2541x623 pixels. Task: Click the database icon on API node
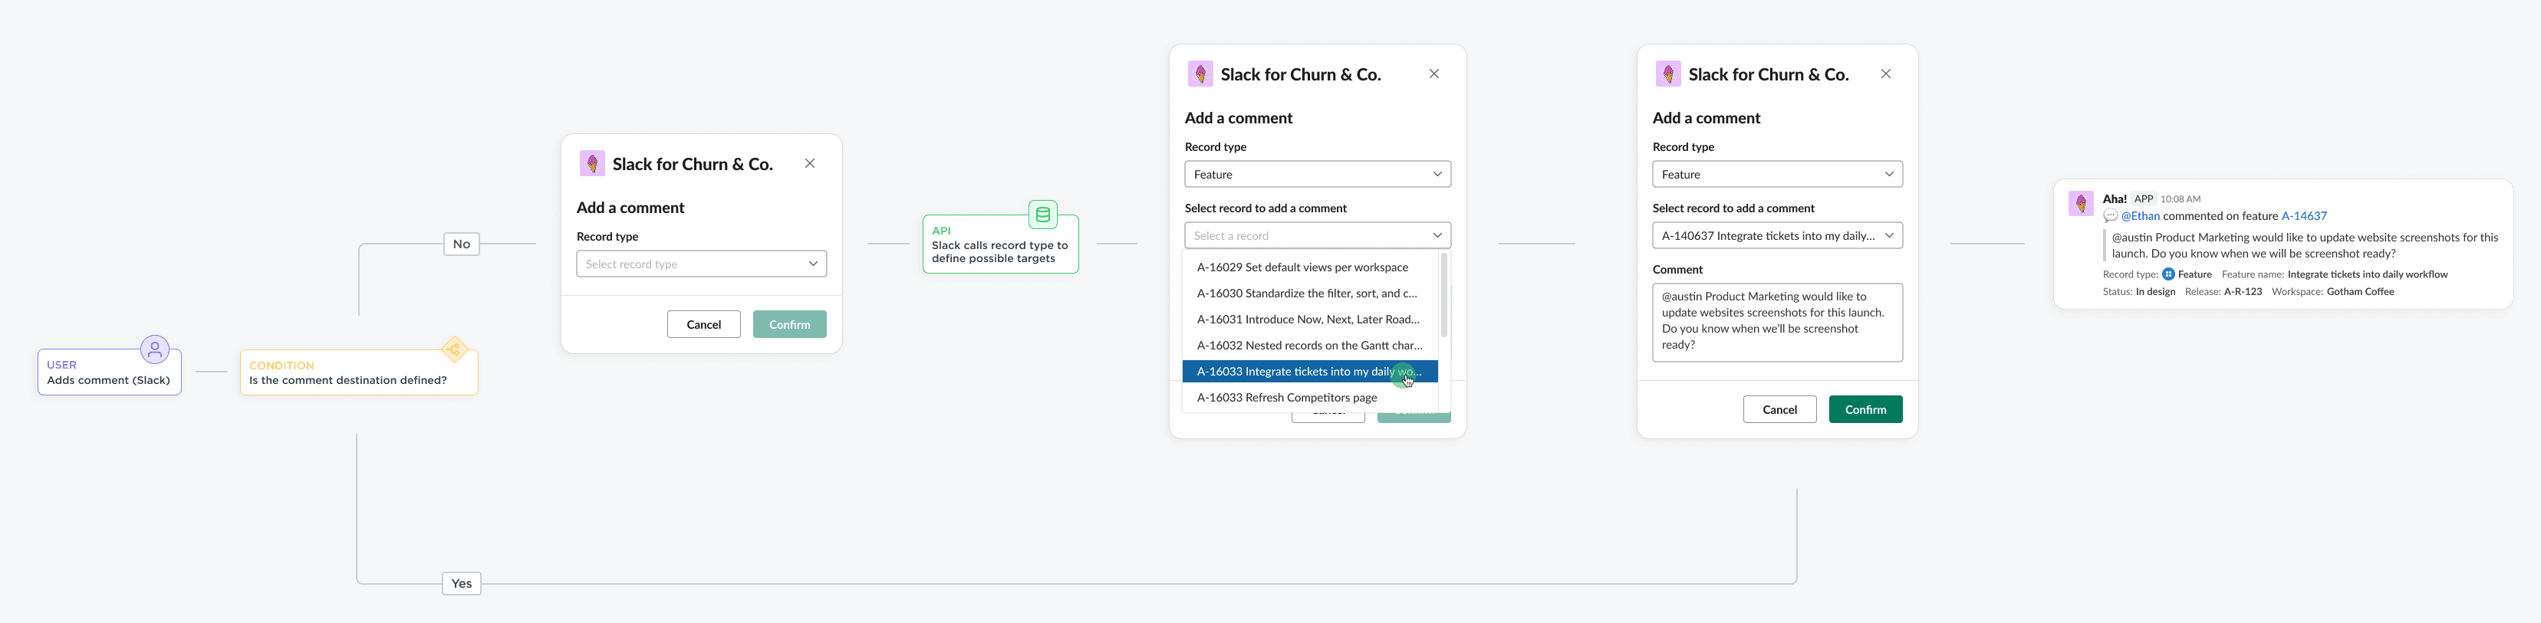coord(1042,214)
